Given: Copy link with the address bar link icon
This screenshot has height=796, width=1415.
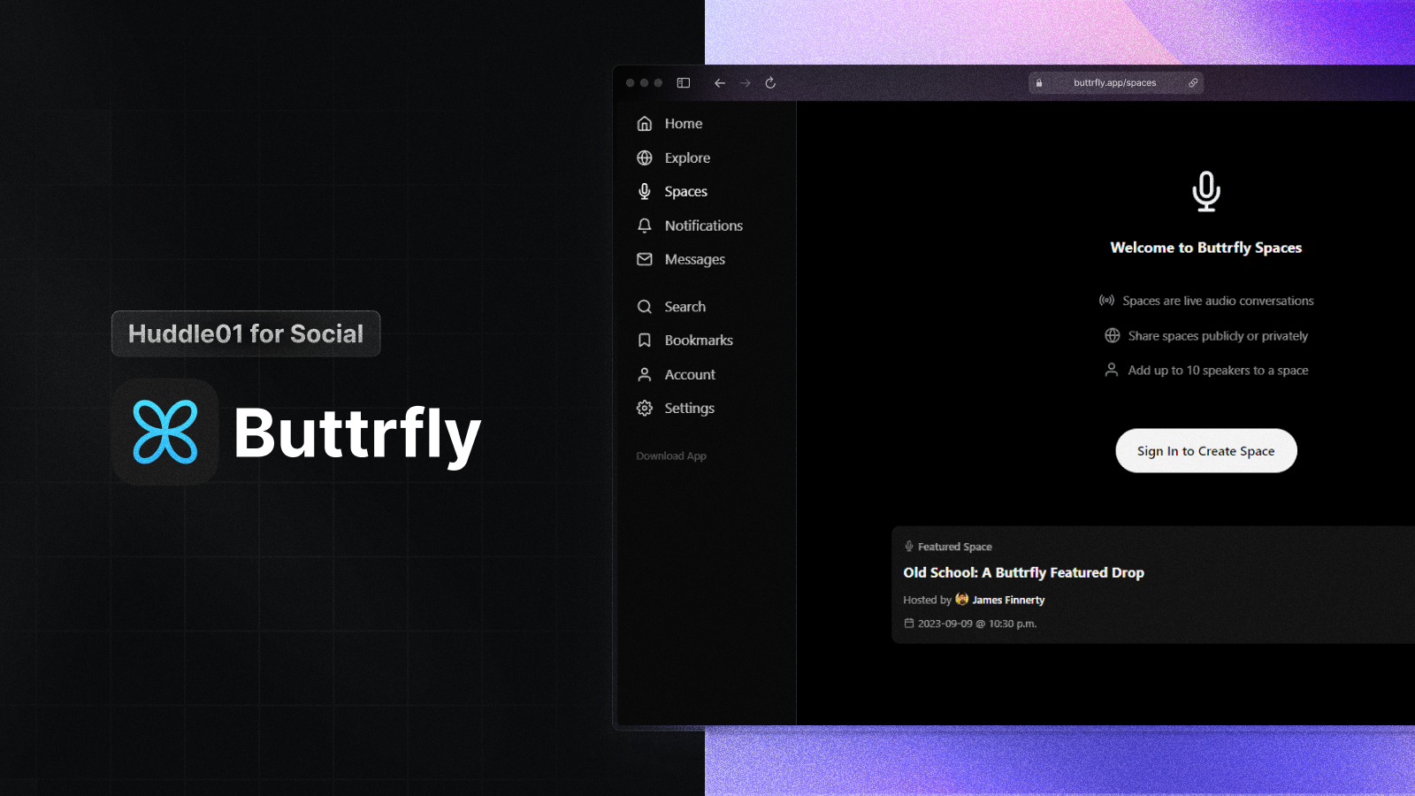Looking at the screenshot, I should pos(1193,83).
